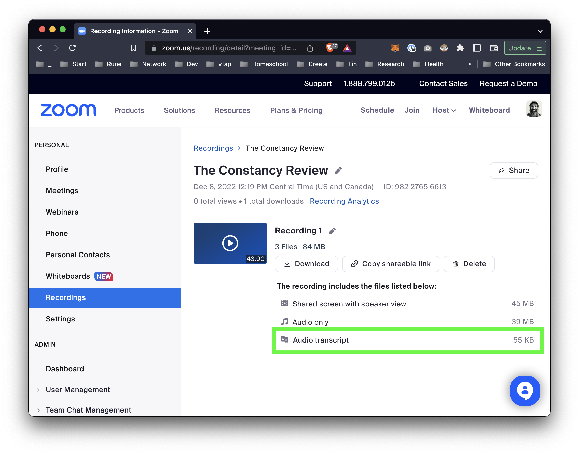Open the MetaMask fox extension icon

(395, 48)
